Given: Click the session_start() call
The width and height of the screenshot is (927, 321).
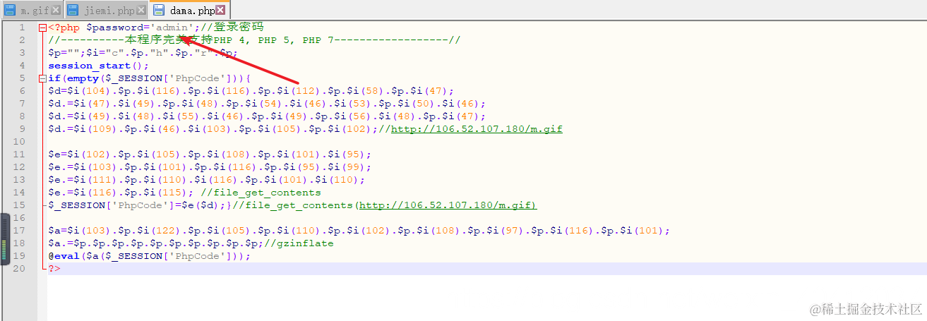Looking at the screenshot, I should point(99,66).
